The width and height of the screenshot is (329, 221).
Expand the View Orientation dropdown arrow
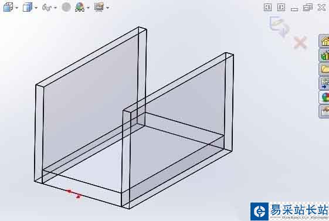[17, 8]
